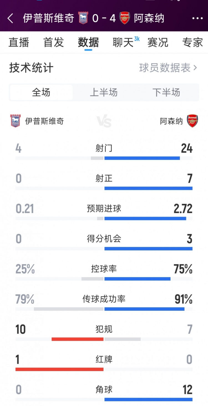Tap 阿森纳 team name in header
The width and height of the screenshot is (208, 406).
tap(149, 18)
